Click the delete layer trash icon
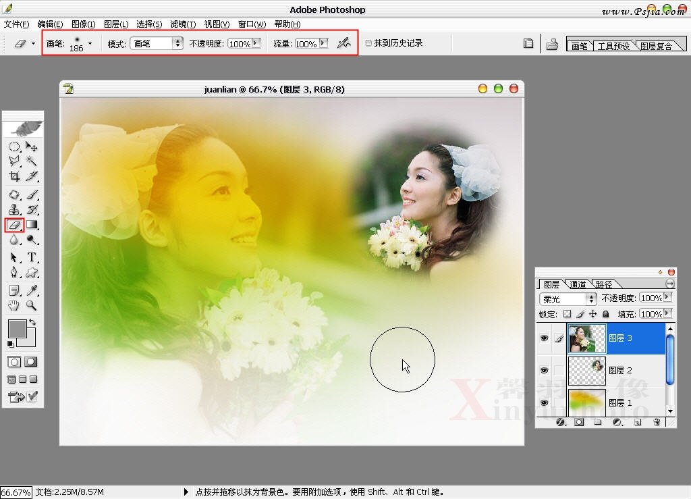Viewport: 691px width, 499px height. click(657, 423)
